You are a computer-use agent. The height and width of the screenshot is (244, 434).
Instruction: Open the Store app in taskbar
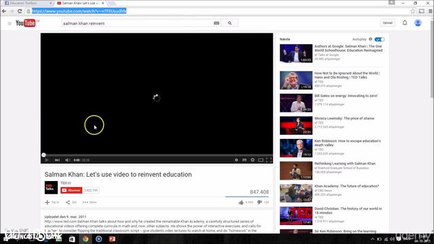(x=72, y=239)
